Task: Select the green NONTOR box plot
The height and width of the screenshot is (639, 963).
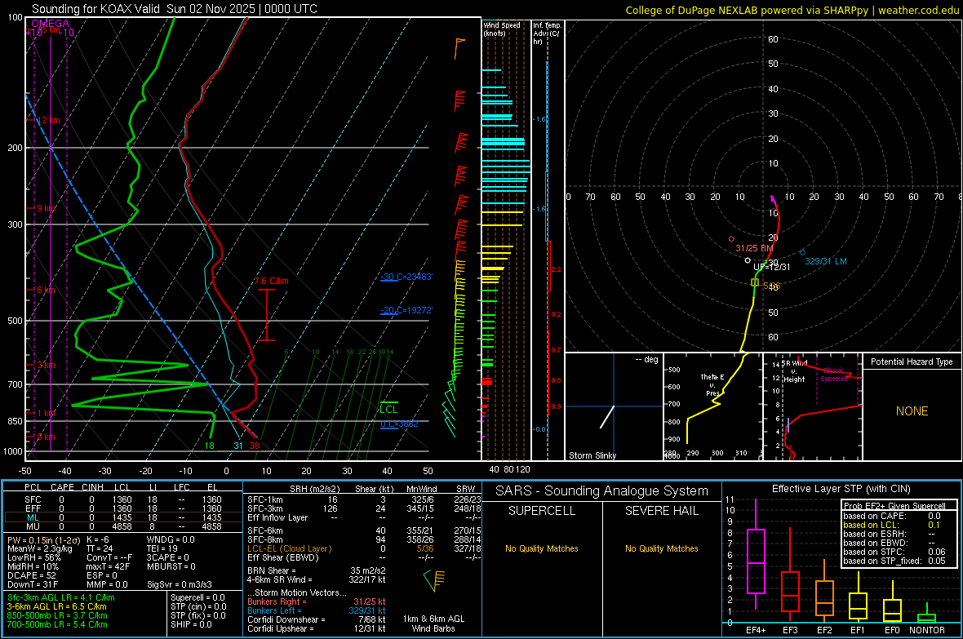Action: point(927,615)
